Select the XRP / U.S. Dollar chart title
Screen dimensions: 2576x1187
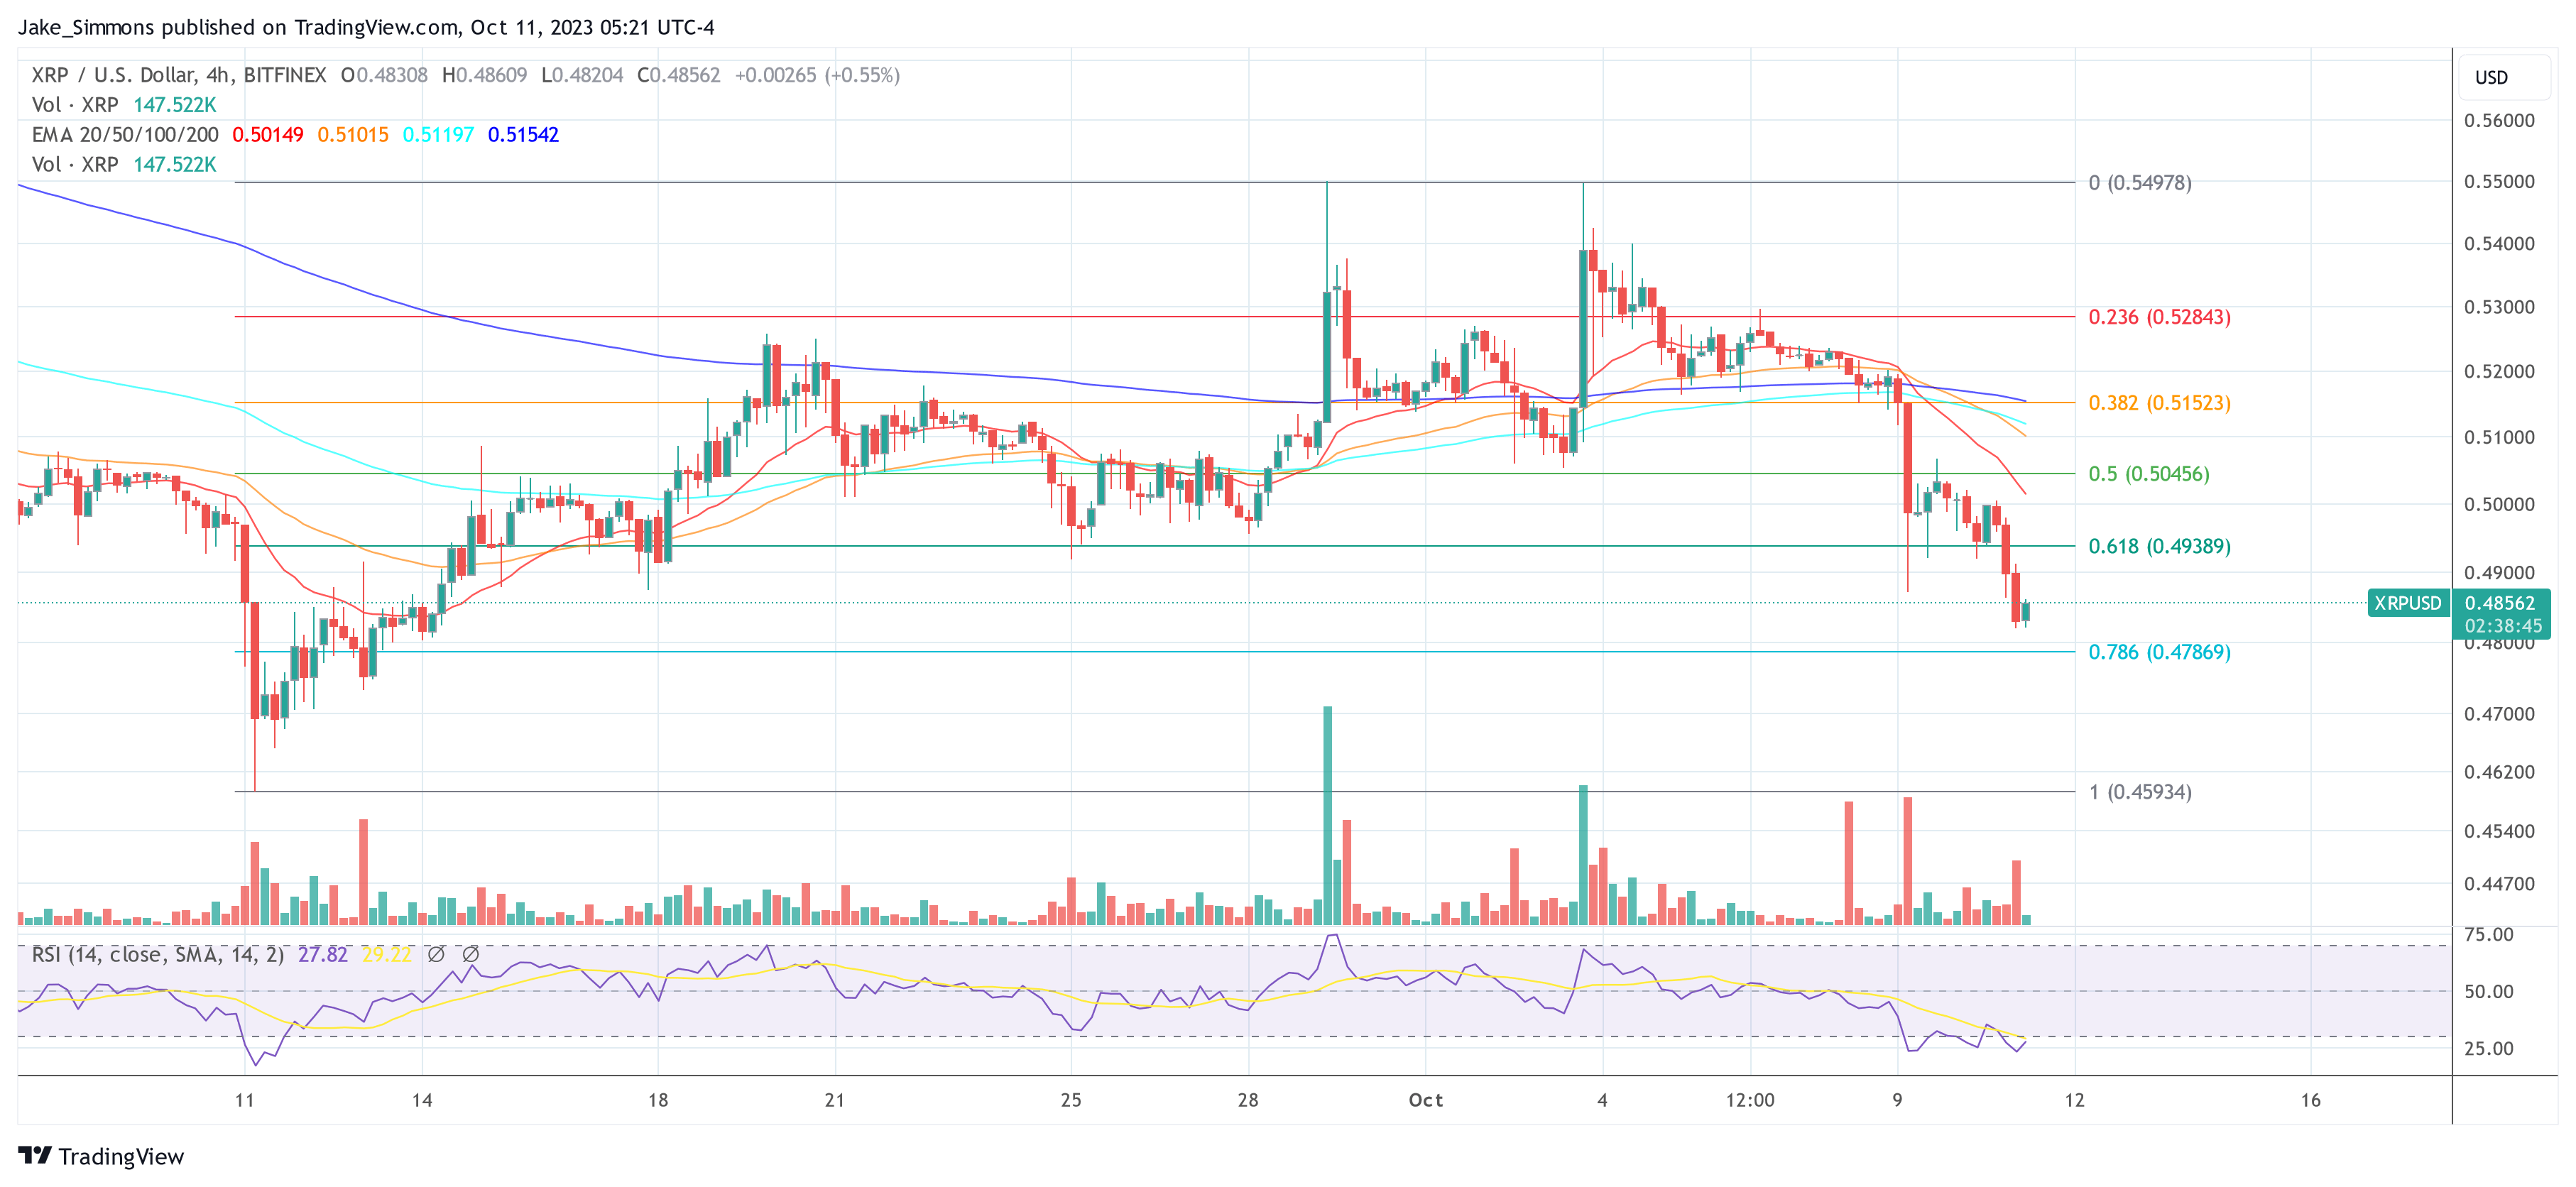coord(179,75)
